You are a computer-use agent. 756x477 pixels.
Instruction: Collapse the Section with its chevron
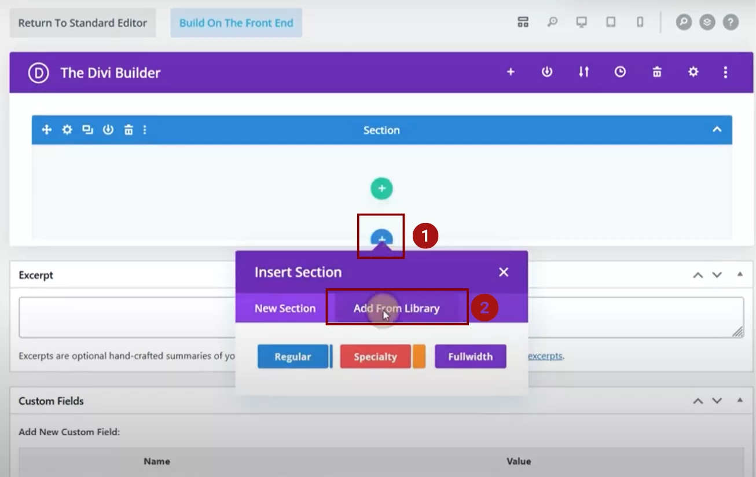click(717, 129)
